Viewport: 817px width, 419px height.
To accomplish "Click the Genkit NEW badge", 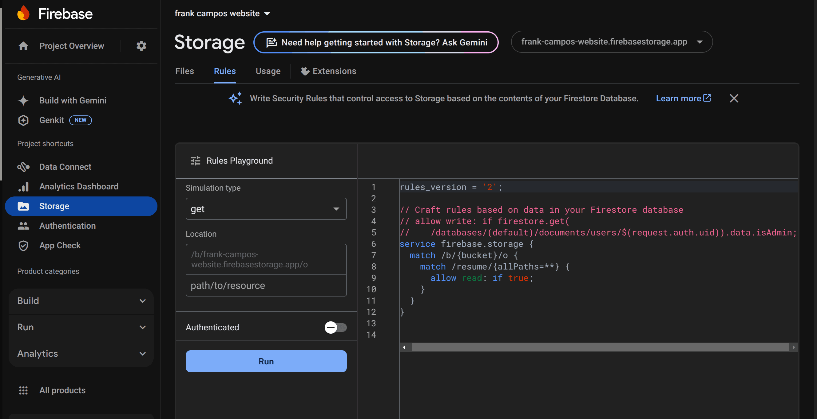I will (80, 120).
